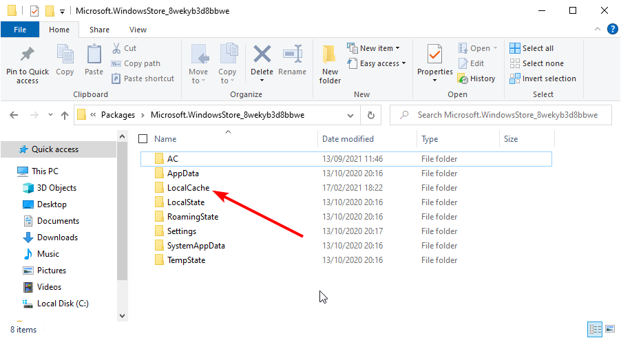
Task: Click the Microsoft.WindowsStore breadcrumb segment
Action: [227, 115]
